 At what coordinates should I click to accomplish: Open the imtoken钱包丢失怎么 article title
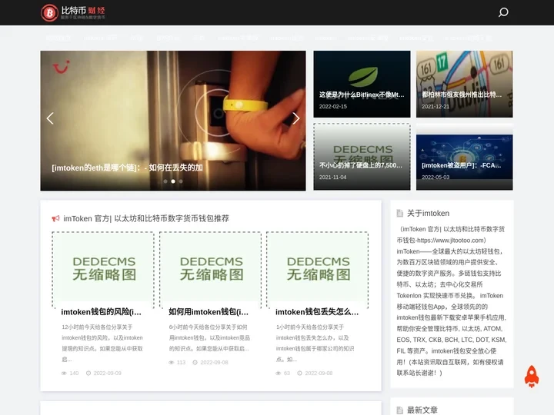pyautogui.click(x=317, y=312)
